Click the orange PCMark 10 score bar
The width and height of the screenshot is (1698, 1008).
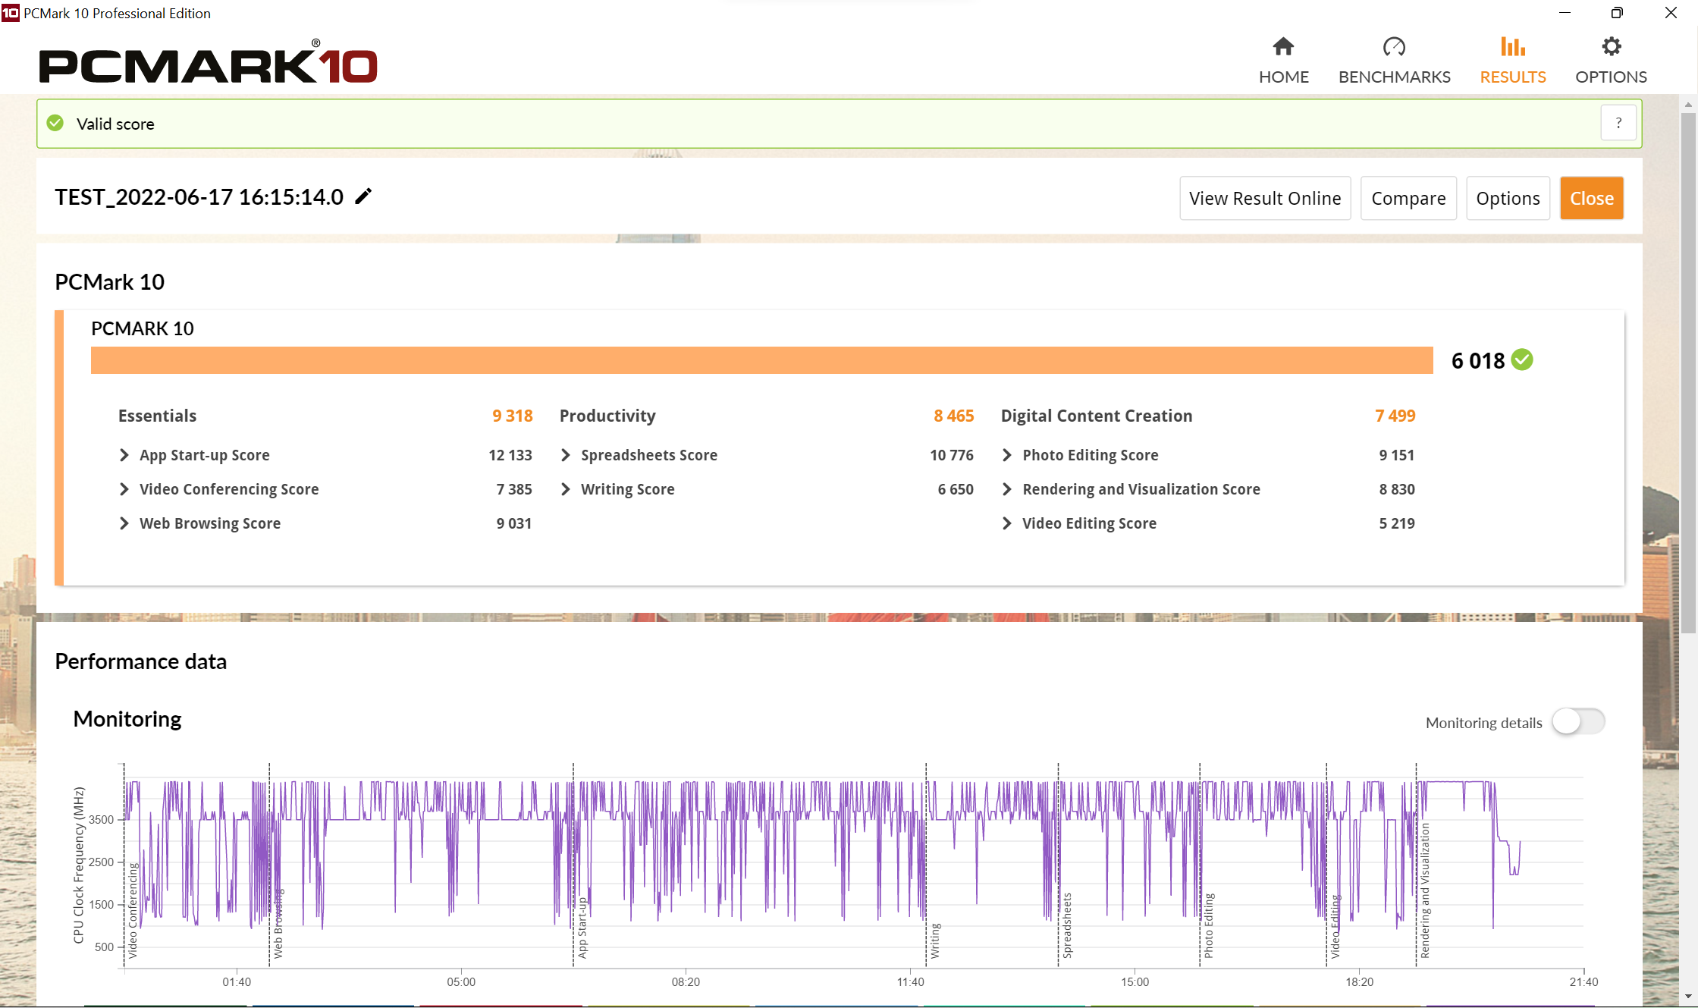point(761,360)
